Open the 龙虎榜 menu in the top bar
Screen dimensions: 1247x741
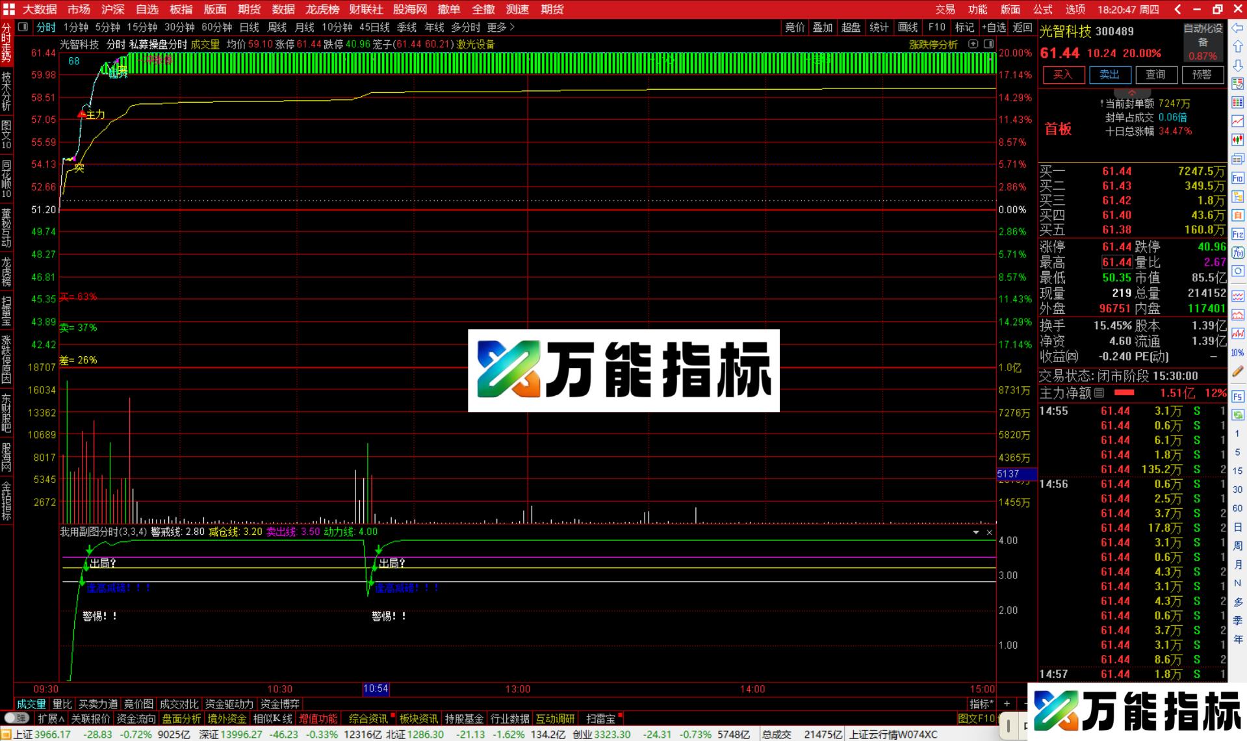[322, 9]
